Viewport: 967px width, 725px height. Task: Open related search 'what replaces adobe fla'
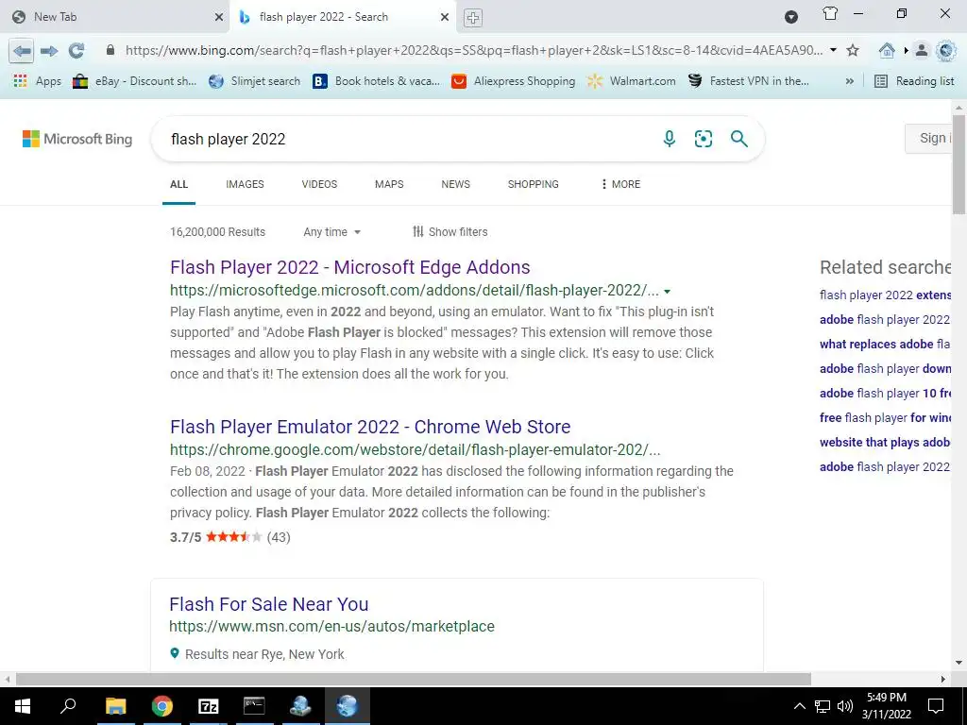pyautogui.click(x=885, y=344)
